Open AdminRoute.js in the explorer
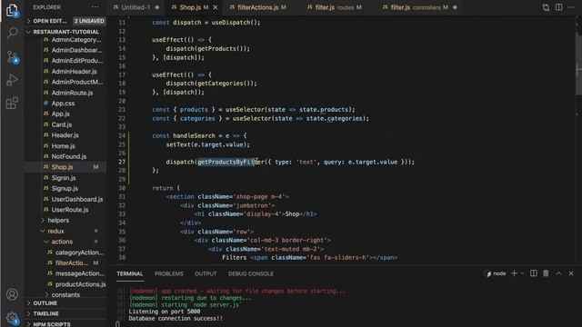The width and height of the screenshot is (582, 327). (72, 93)
